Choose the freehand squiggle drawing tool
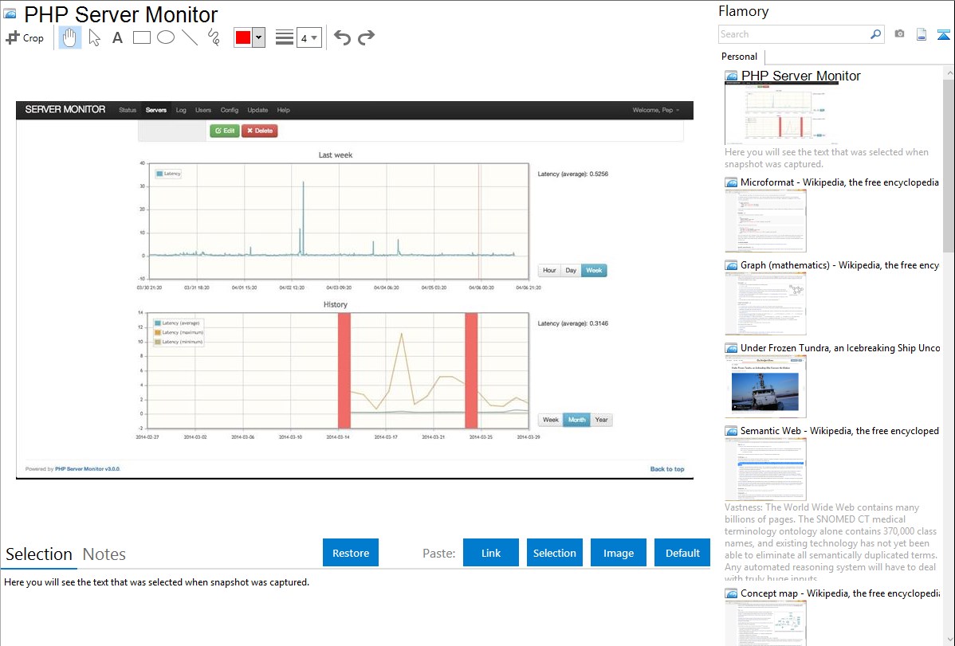Image resolution: width=955 pixels, height=646 pixels. 214,37
